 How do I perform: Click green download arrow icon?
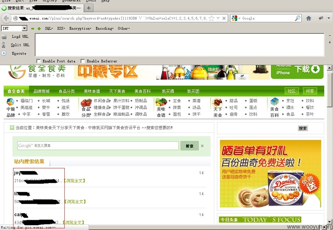pos(315,69)
